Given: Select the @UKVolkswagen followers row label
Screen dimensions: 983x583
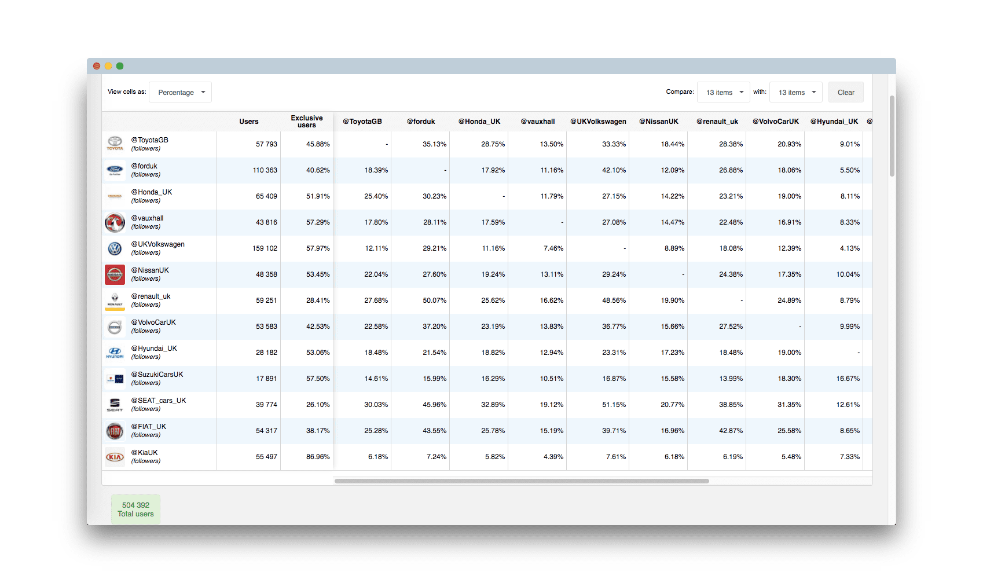Looking at the screenshot, I should 157,248.
